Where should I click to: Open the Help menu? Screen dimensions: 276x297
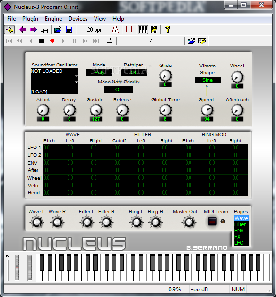[118, 19]
